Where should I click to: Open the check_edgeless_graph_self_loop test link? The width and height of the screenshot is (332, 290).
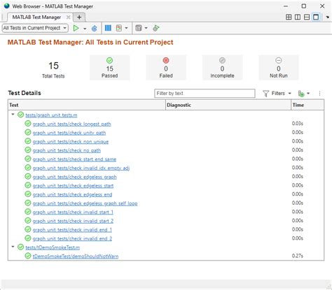coord(85,203)
